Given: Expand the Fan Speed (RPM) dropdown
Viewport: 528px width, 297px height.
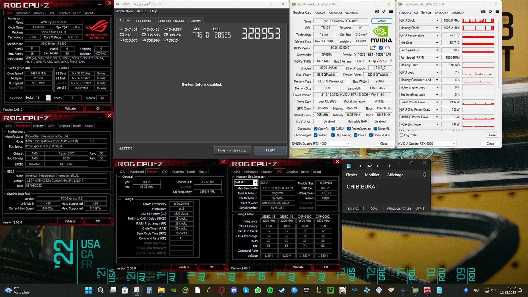Looking at the screenshot, I should tap(437, 57).
